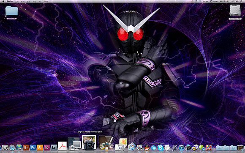Image resolution: width=245 pixels, height=153 pixels.
Task: Launch iPhoto from the dock
Action: [x=139, y=148]
